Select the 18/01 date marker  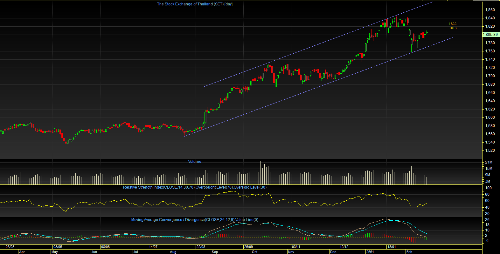(x=392, y=247)
